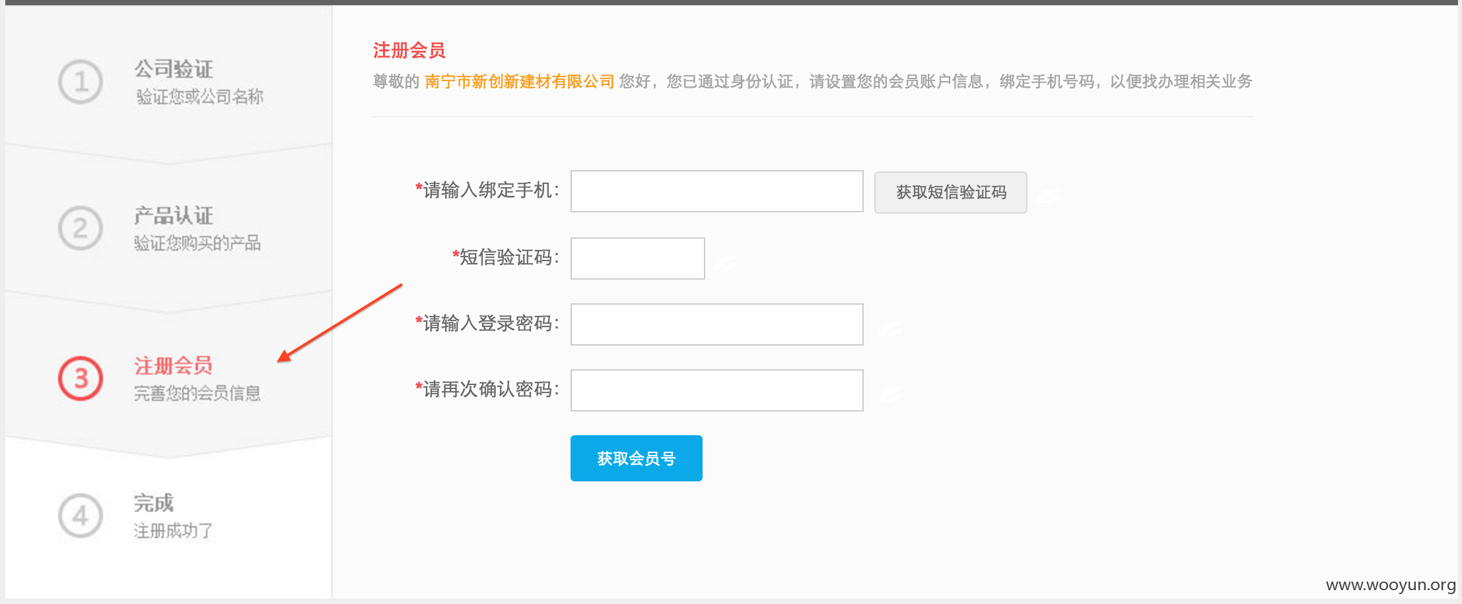Click the step 2 circle icon
This screenshot has height=604, width=1462.
[x=81, y=228]
